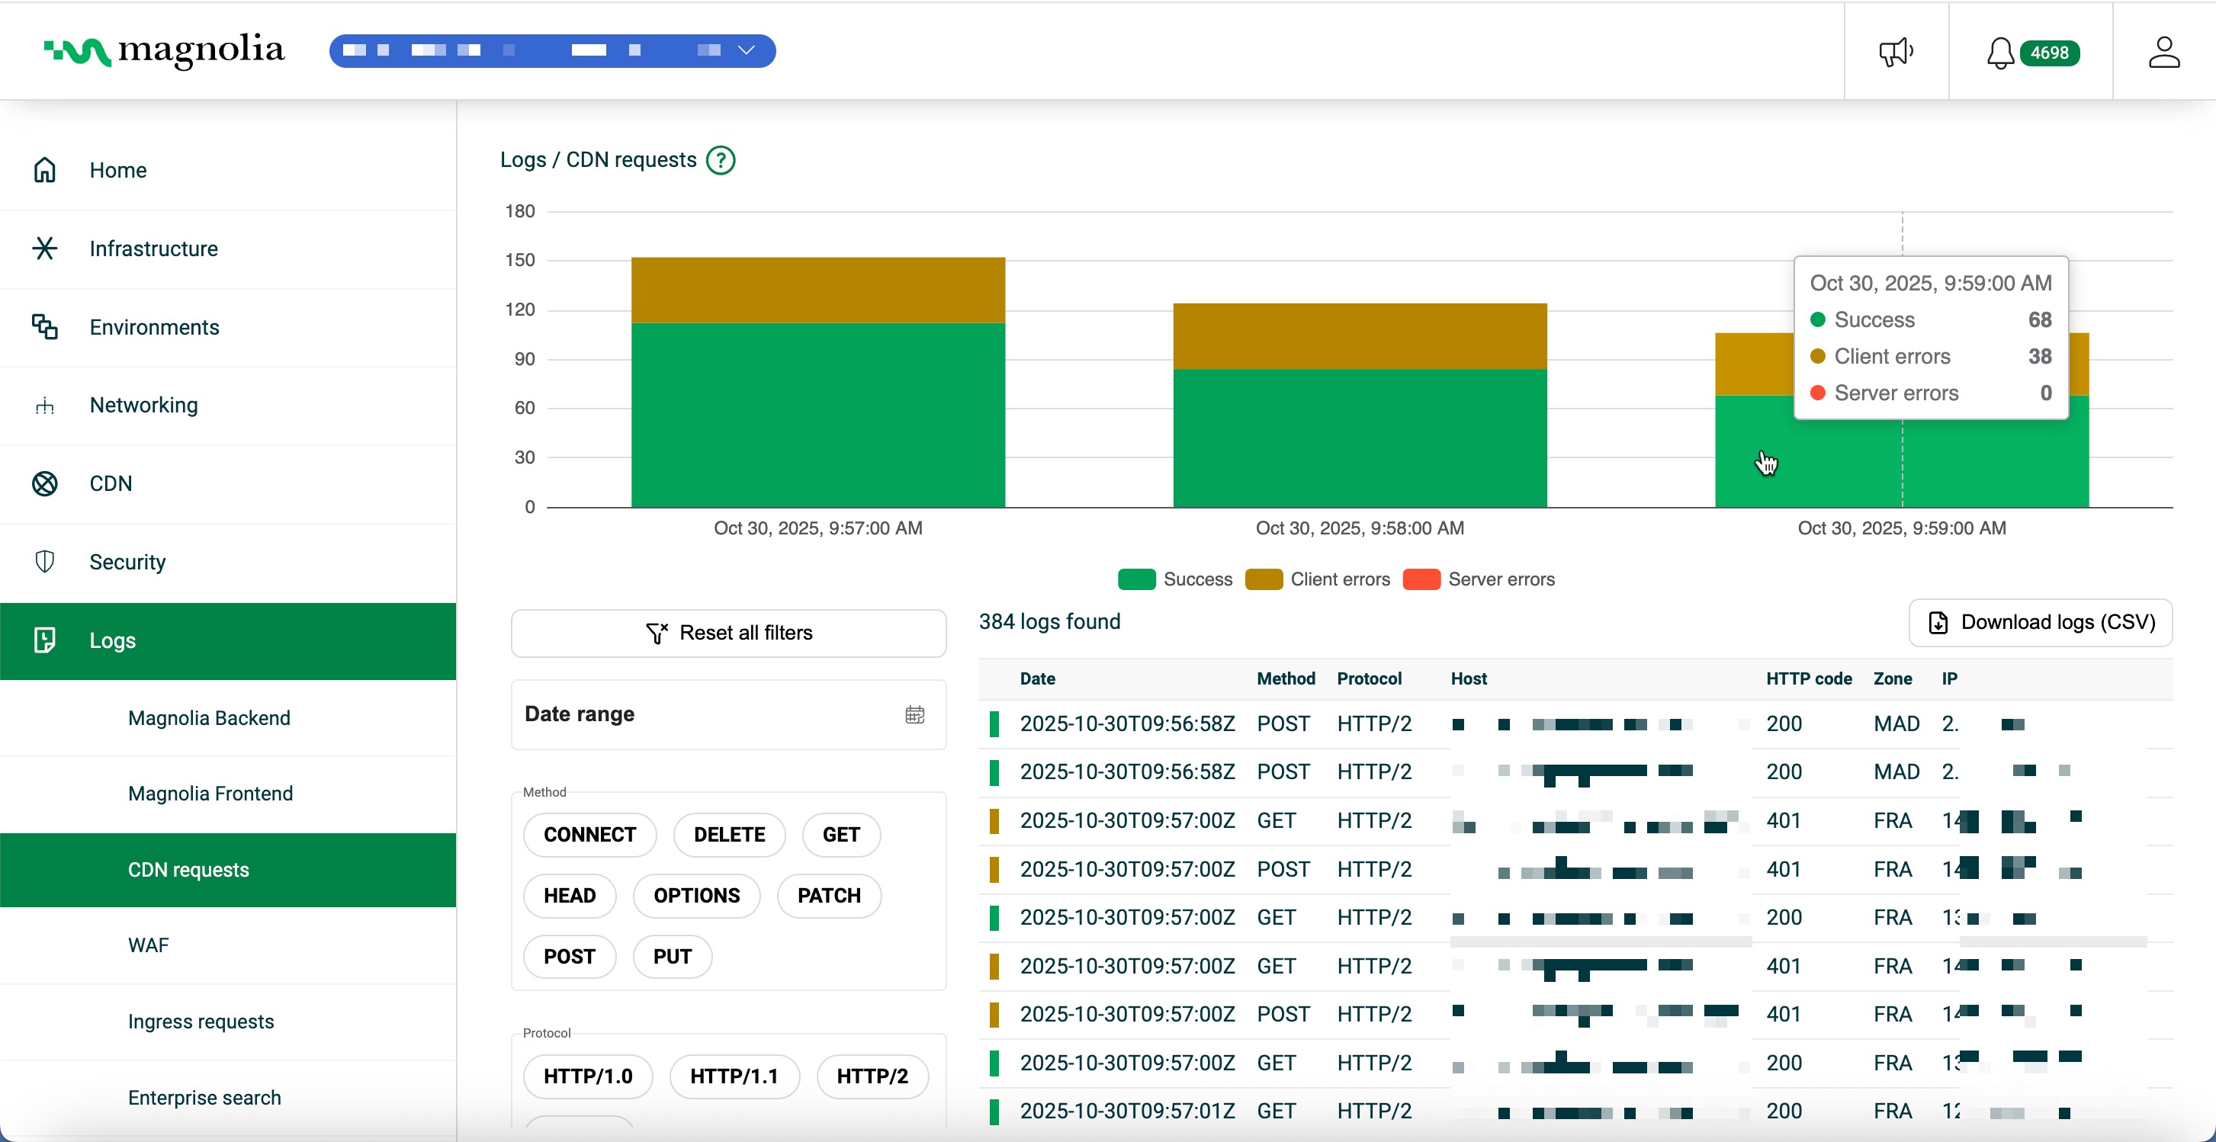Viewport: 2216px width, 1142px height.
Task: Select Ingress requests submenu item
Action: click(228, 1022)
